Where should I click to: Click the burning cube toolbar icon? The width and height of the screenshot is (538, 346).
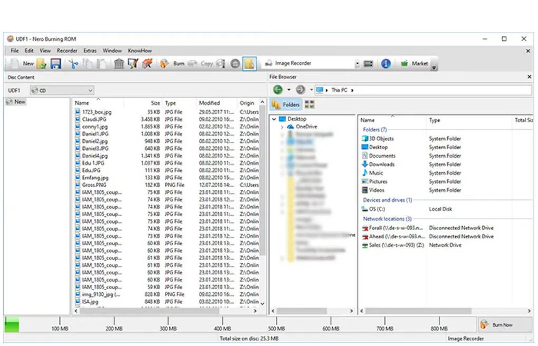coord(147,64)
